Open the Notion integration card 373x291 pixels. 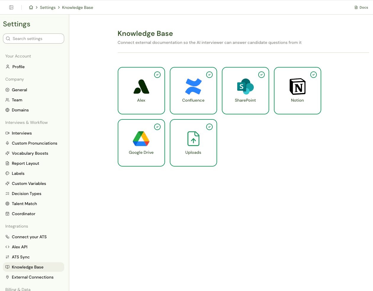pos(298,91)
